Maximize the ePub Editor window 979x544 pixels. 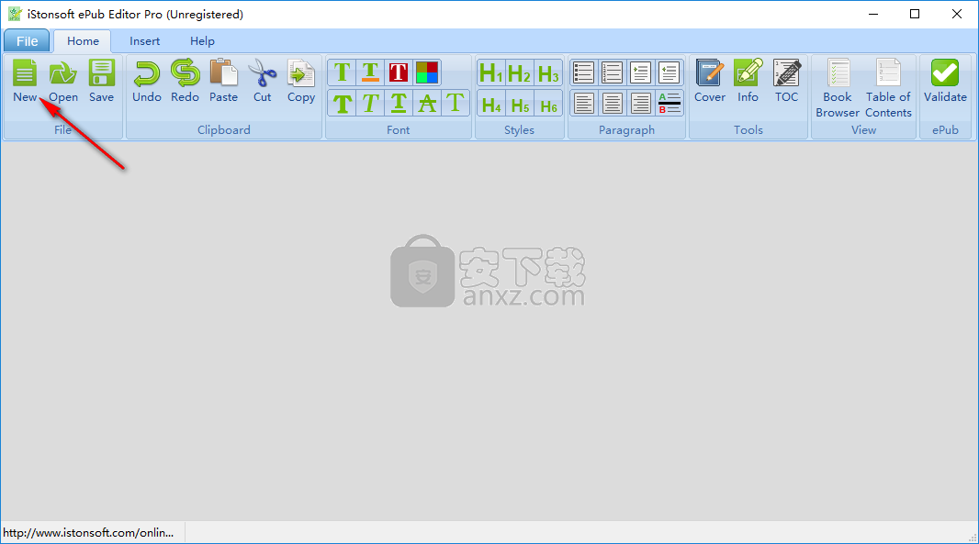pyautogui.click(x=915, y=14)
